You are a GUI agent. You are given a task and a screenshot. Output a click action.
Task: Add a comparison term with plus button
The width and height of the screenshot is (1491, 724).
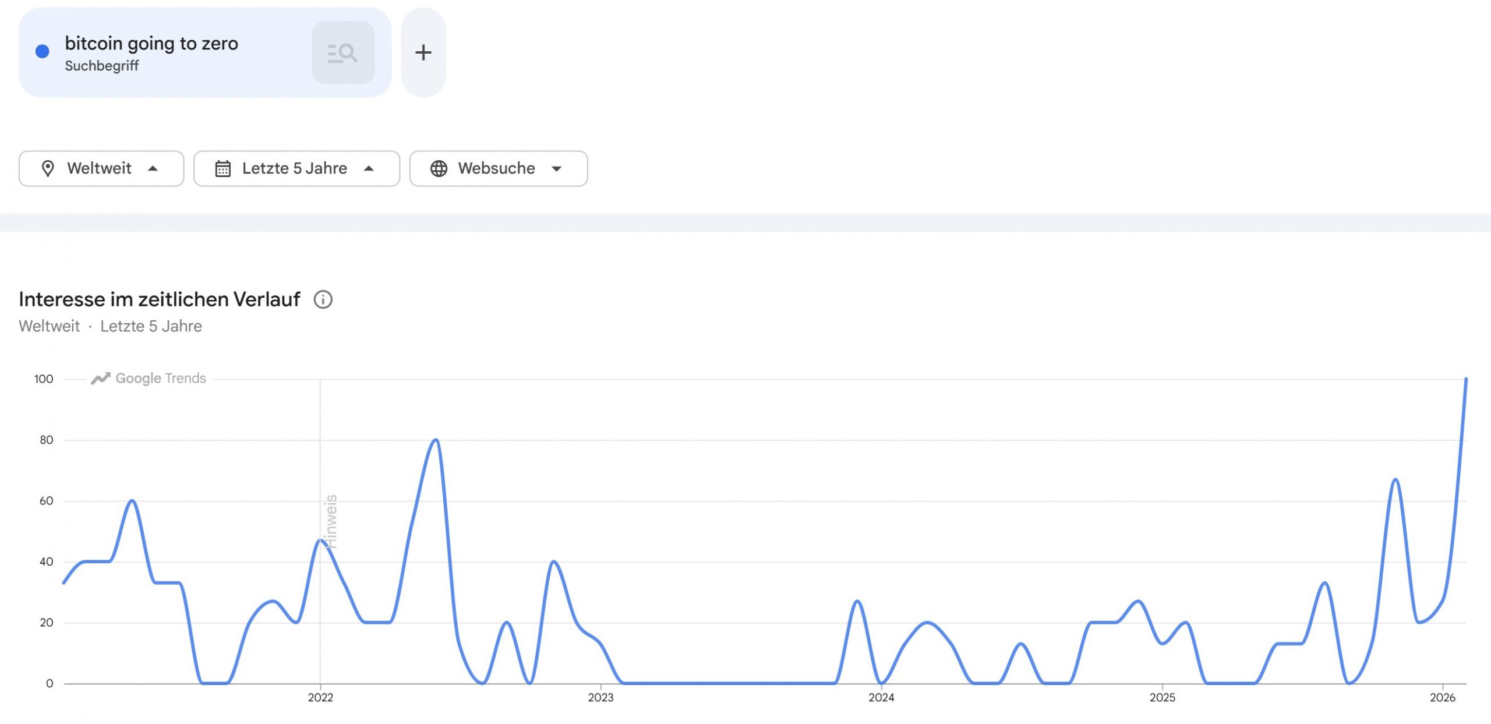click(x=423, y=53)
